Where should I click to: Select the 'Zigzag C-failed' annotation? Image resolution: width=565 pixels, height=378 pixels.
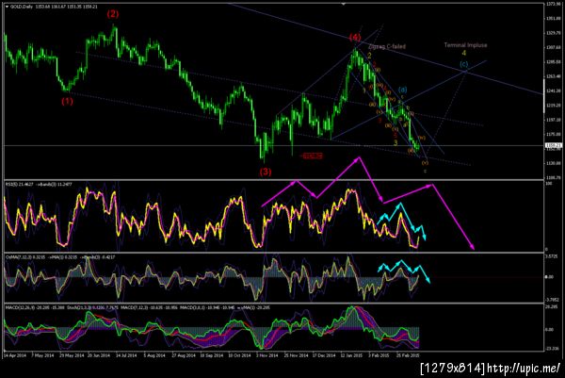click(387, 46)
